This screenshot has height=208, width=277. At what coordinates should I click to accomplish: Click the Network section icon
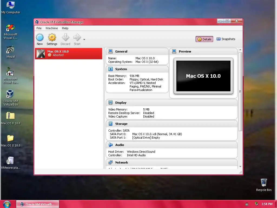(111, 162)
